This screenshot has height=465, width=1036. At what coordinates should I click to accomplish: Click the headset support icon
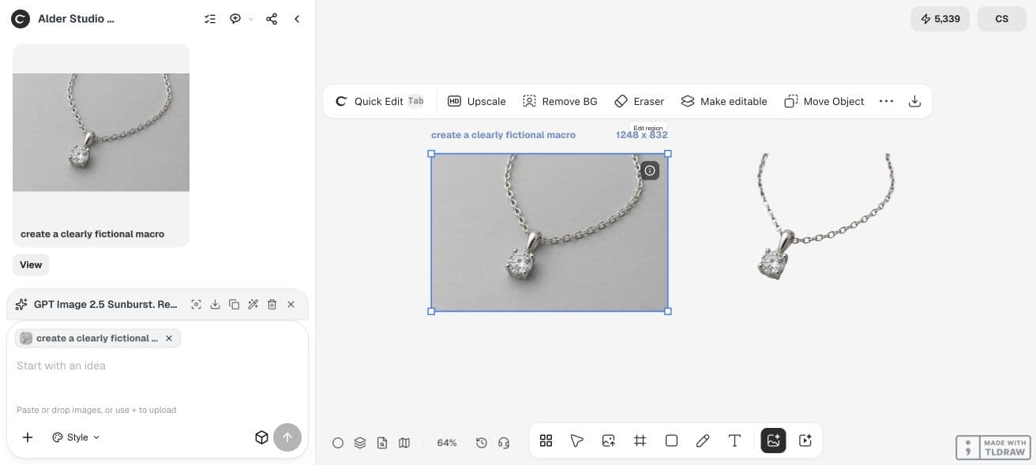point(504,443)
